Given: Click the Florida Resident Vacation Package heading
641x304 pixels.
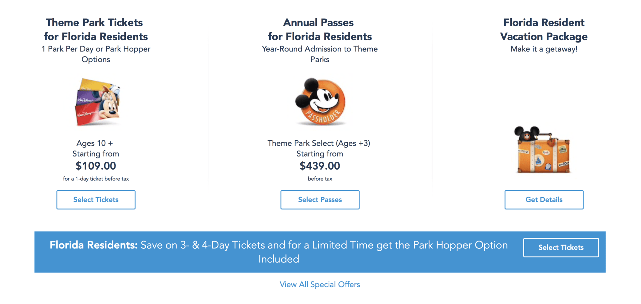Looking at the screenshot, I should tap(544, 29).
